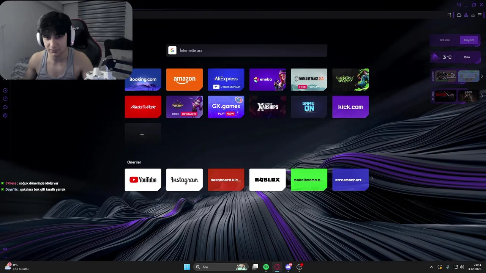Open the YouTube suggestion tile
The width and height of the screenshot is (486, 273).
(143, 180)
